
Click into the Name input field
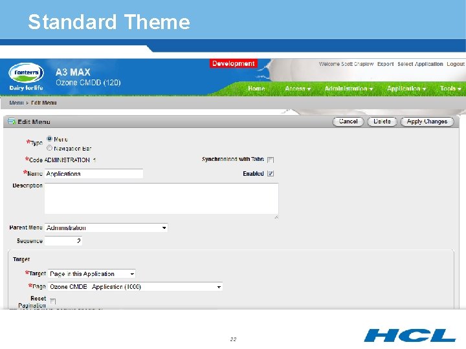(x=94, y=174)
